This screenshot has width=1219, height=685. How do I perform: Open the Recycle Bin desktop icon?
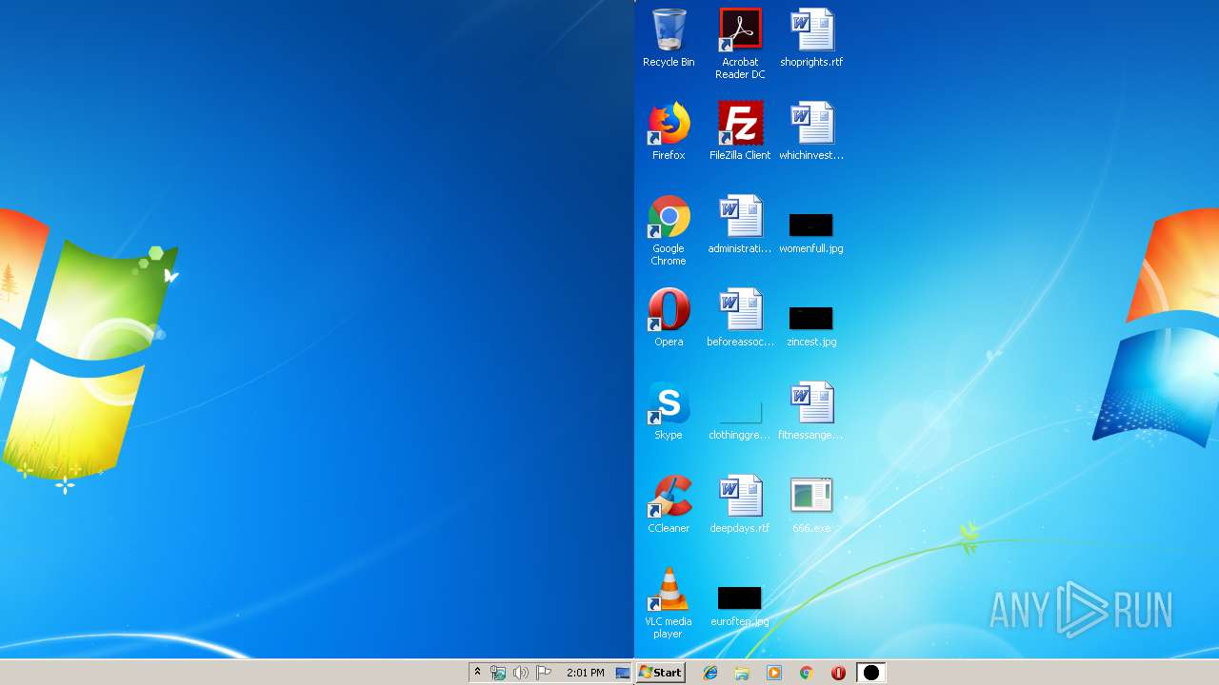[x=669, y=38]
